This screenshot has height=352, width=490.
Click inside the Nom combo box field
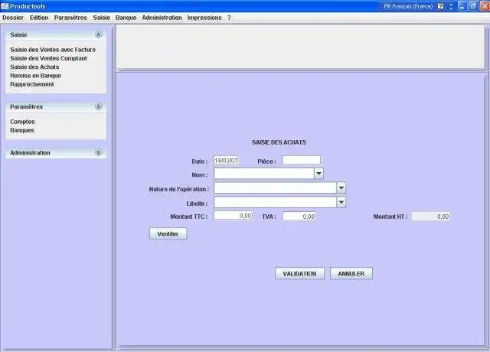(x=263, y=174)
